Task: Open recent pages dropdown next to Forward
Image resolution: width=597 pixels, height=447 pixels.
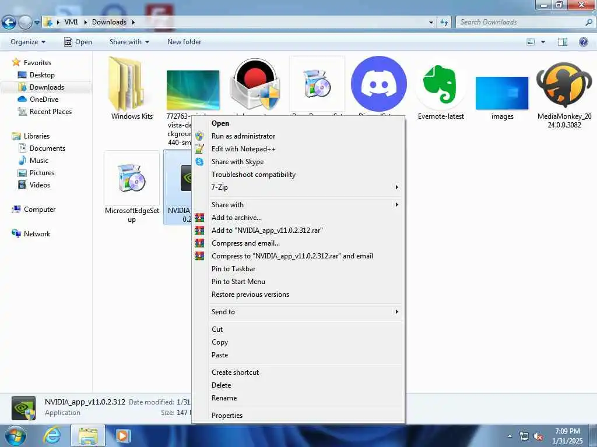Action: pyautogui.click(x=37, y=23)
